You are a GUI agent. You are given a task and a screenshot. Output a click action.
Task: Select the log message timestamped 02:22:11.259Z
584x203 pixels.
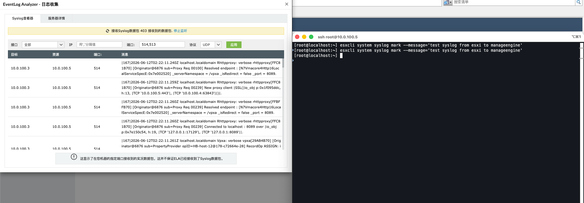coord(201,88)
